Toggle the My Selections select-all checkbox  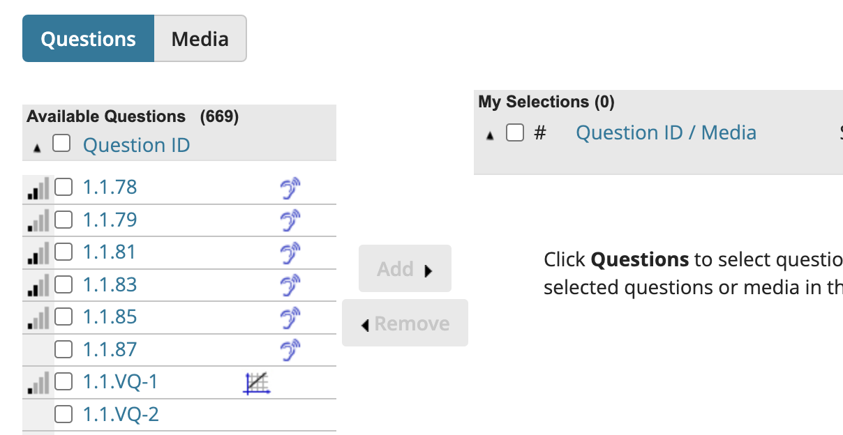[x=515, y=132]
